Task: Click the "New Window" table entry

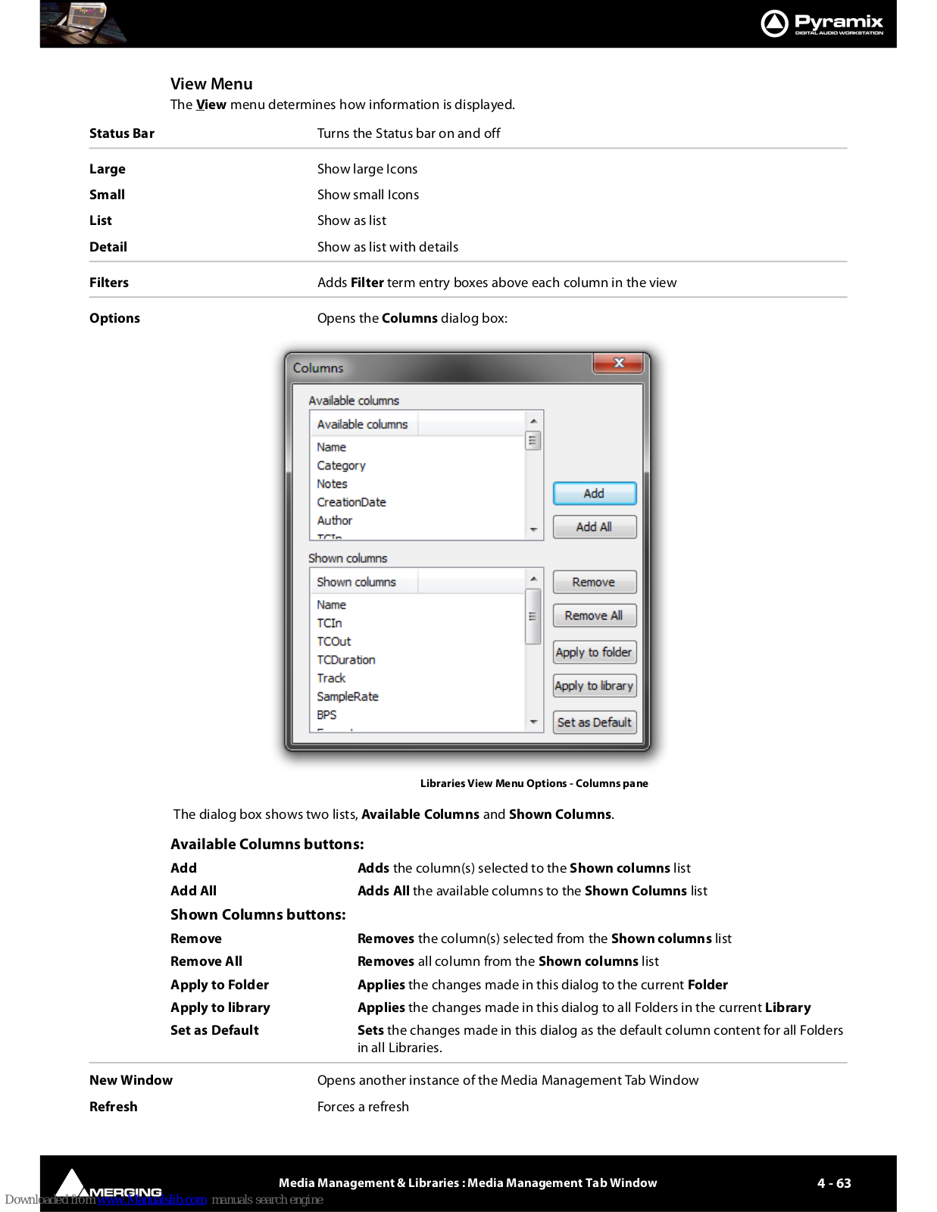Action: click(131, 1080)
